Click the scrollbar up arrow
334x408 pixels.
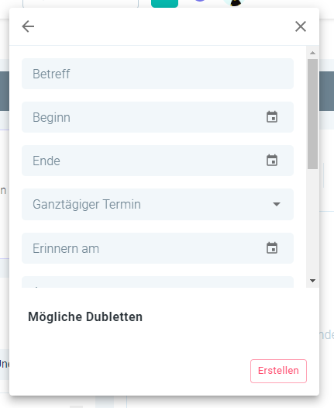click(312, 53)
